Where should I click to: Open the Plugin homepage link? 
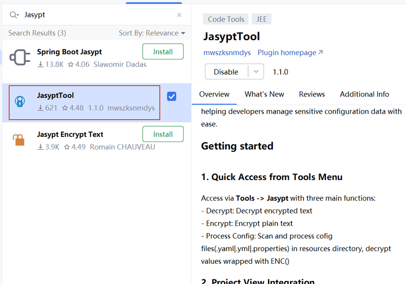coord(287,53)
